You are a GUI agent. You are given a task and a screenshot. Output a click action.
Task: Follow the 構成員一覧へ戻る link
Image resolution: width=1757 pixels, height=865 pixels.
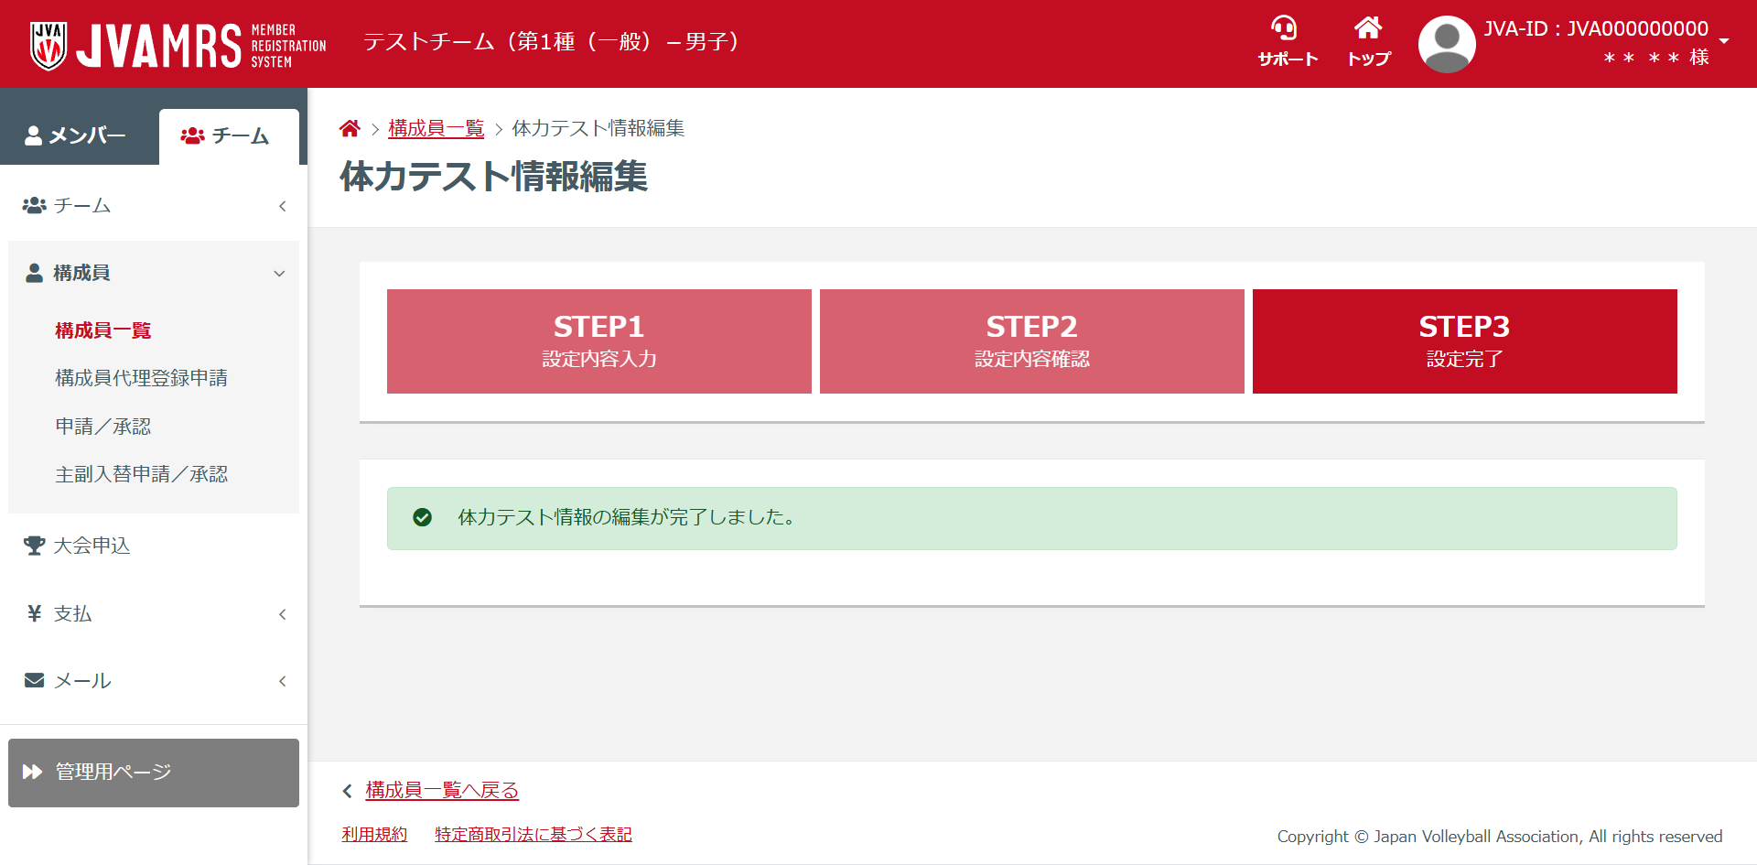pyautogui.click(x=442, y=790)
